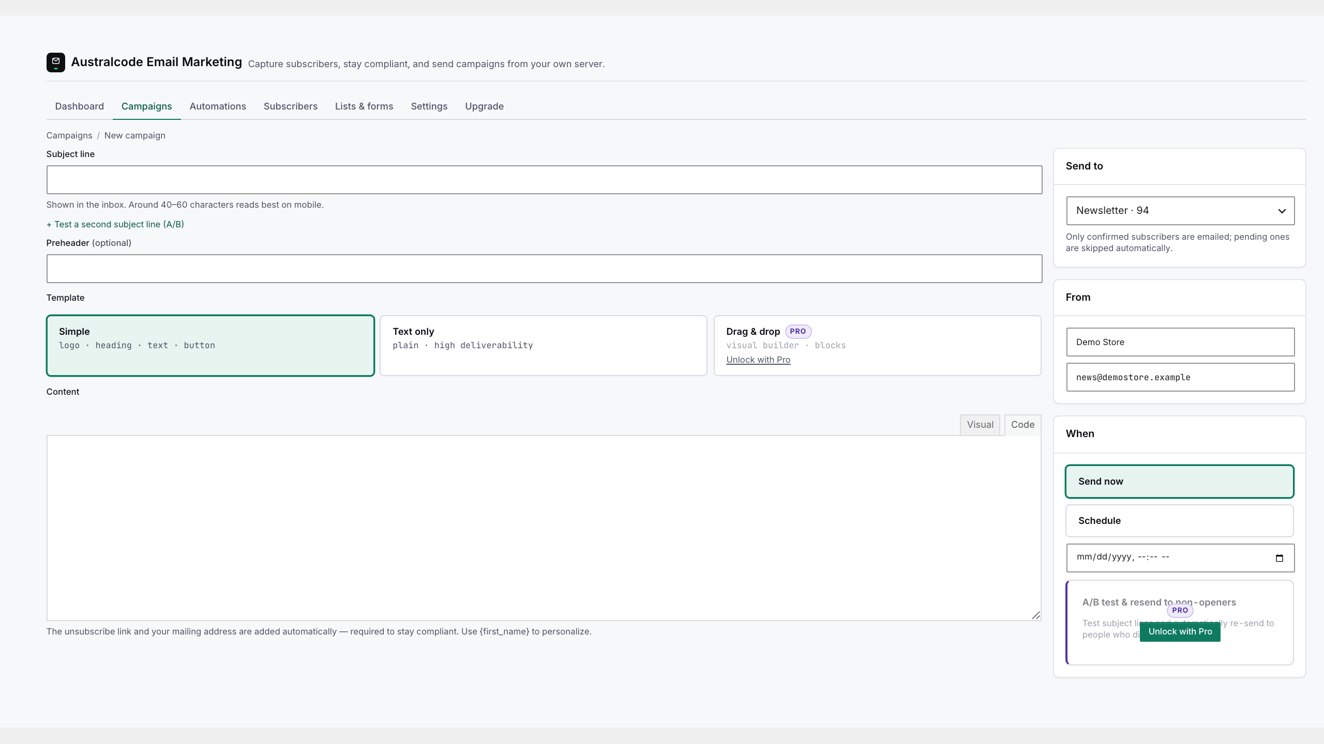Click the PRO badge on Drag & drop
Viewport: 1324px width, 744px height.
point(798,331)
